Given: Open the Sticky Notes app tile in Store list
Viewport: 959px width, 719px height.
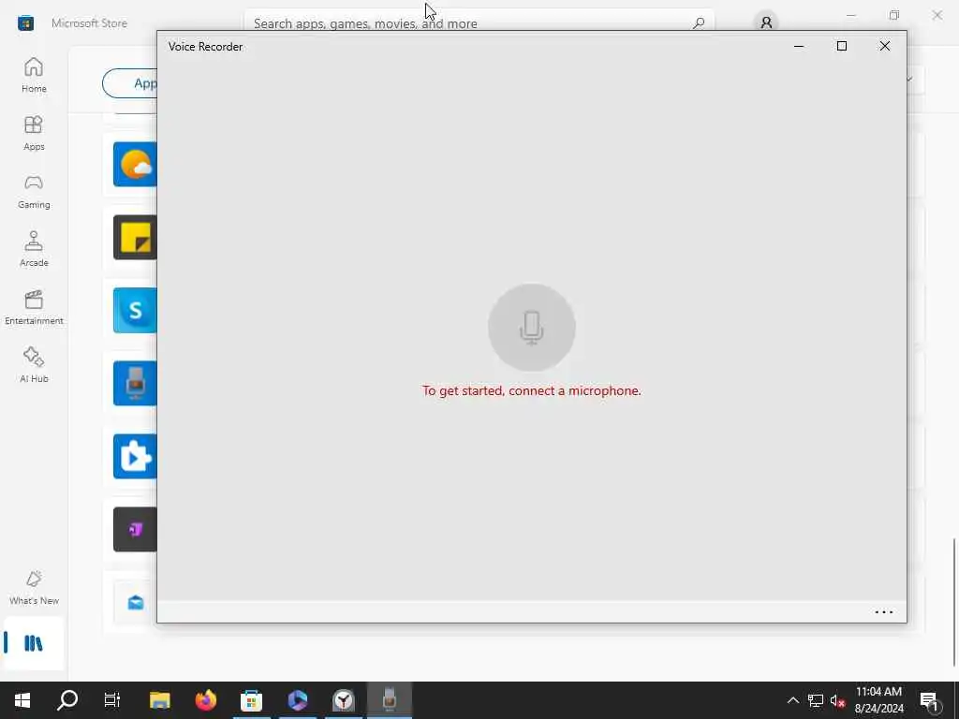Looking at the screenshot, I should tap(135, 237).
